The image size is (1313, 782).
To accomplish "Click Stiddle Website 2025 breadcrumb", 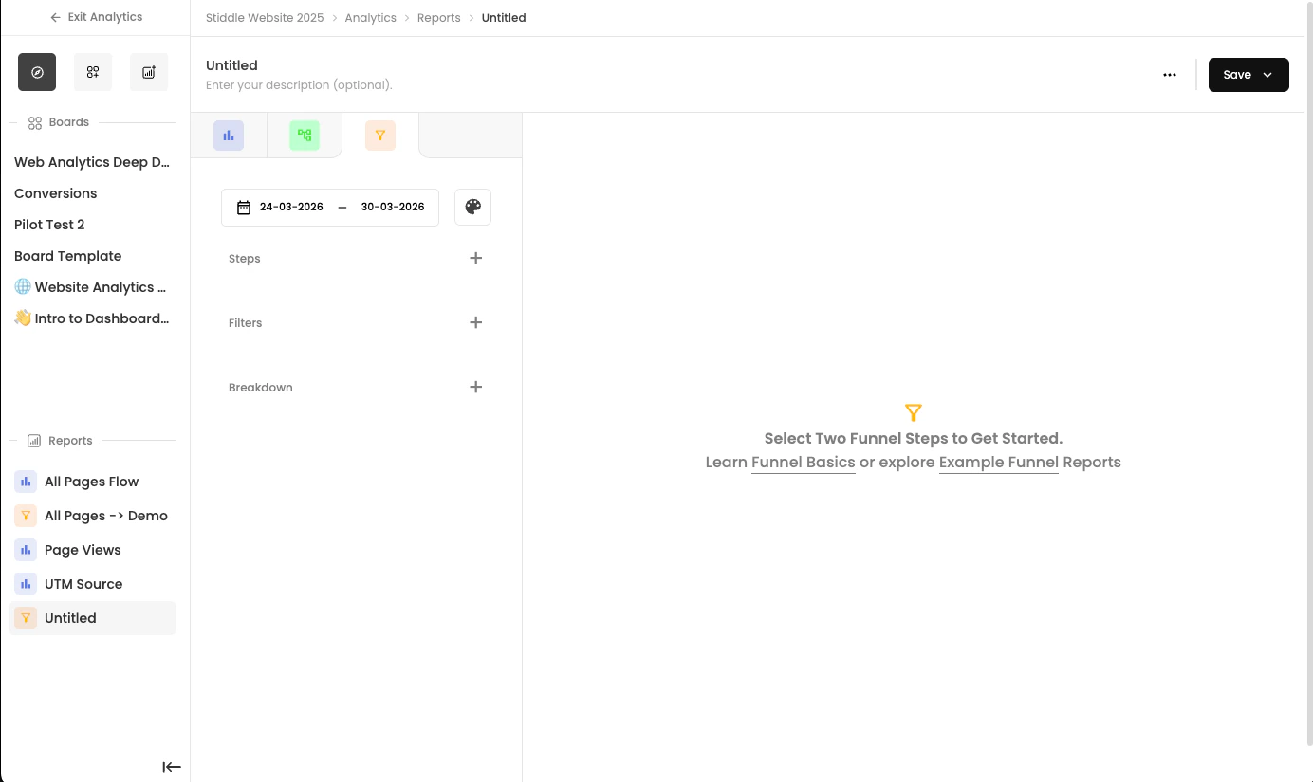I will [265, 18].
